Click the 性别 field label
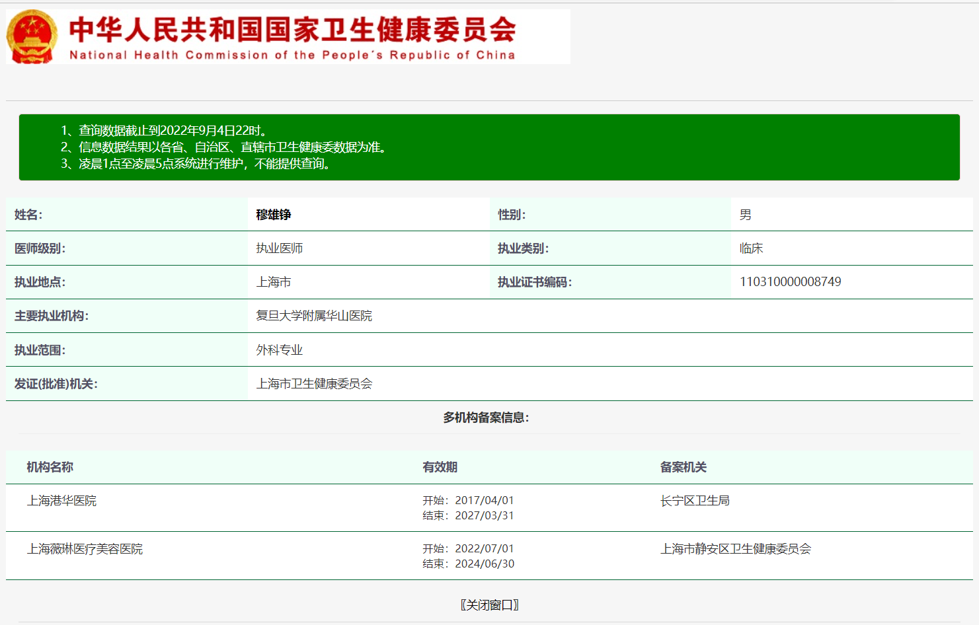This screenshot has width=979, height=625. [512, 215]
